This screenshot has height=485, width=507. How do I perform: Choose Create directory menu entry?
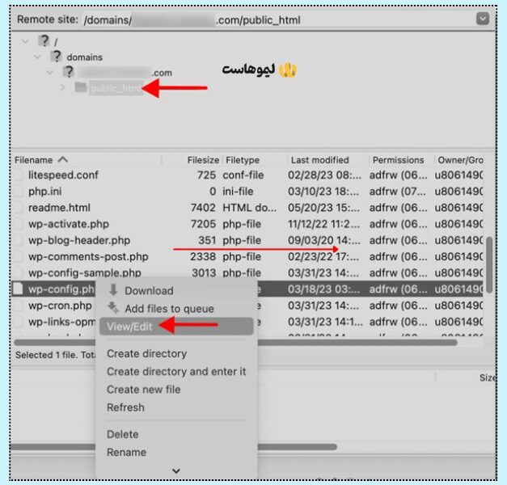point(176,353)
